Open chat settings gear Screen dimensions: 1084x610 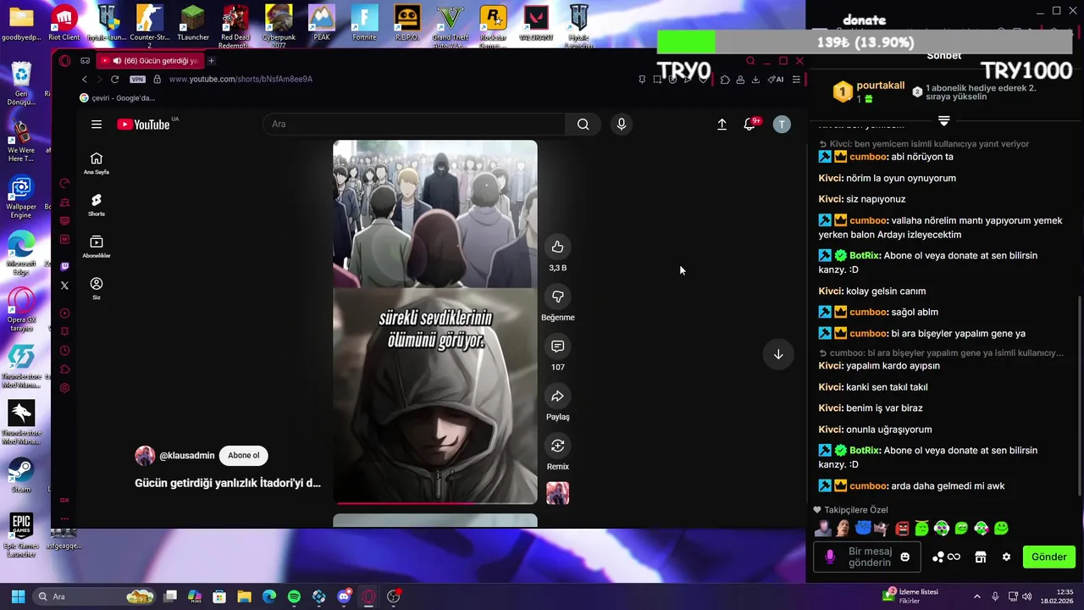tap(1006, 557)
